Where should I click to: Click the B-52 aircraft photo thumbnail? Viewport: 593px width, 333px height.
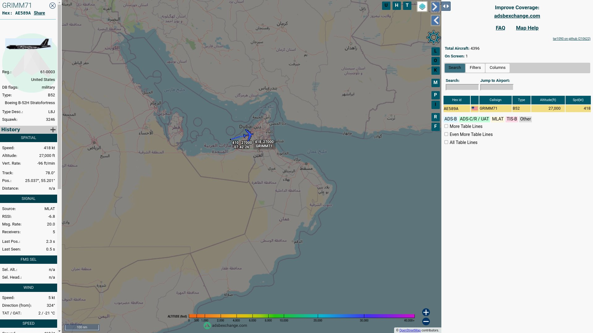click(x=28, y=44)
